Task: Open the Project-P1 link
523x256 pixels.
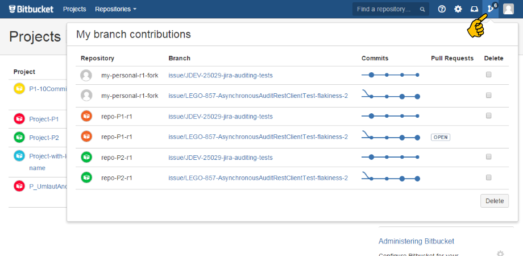Action: click(44, 119)
